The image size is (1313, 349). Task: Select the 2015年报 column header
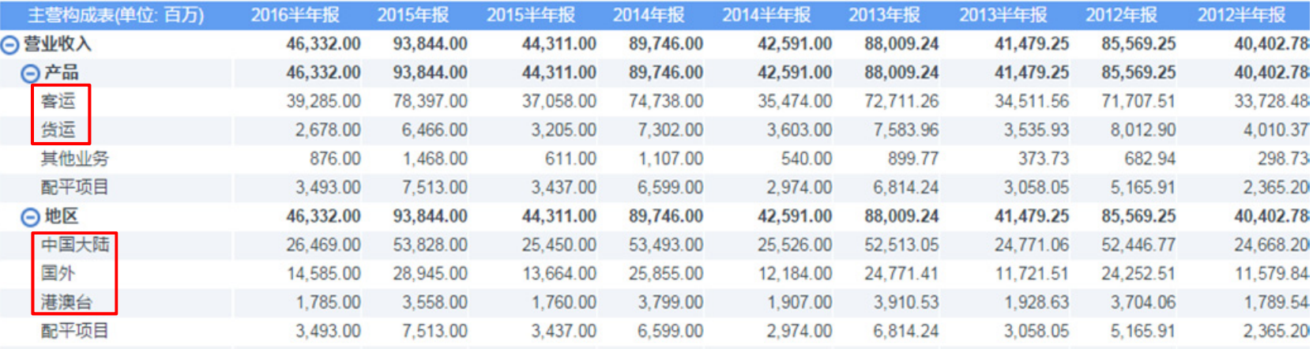pyautogui.click(x=413, y=15)
